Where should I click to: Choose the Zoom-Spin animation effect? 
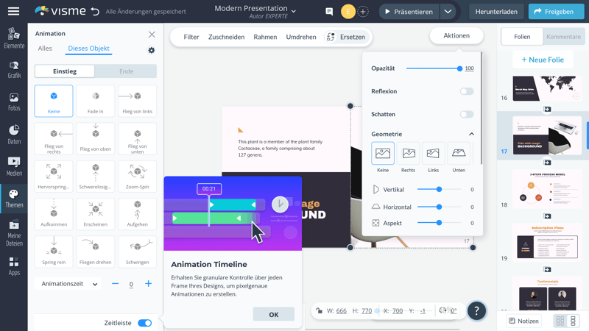137,176
